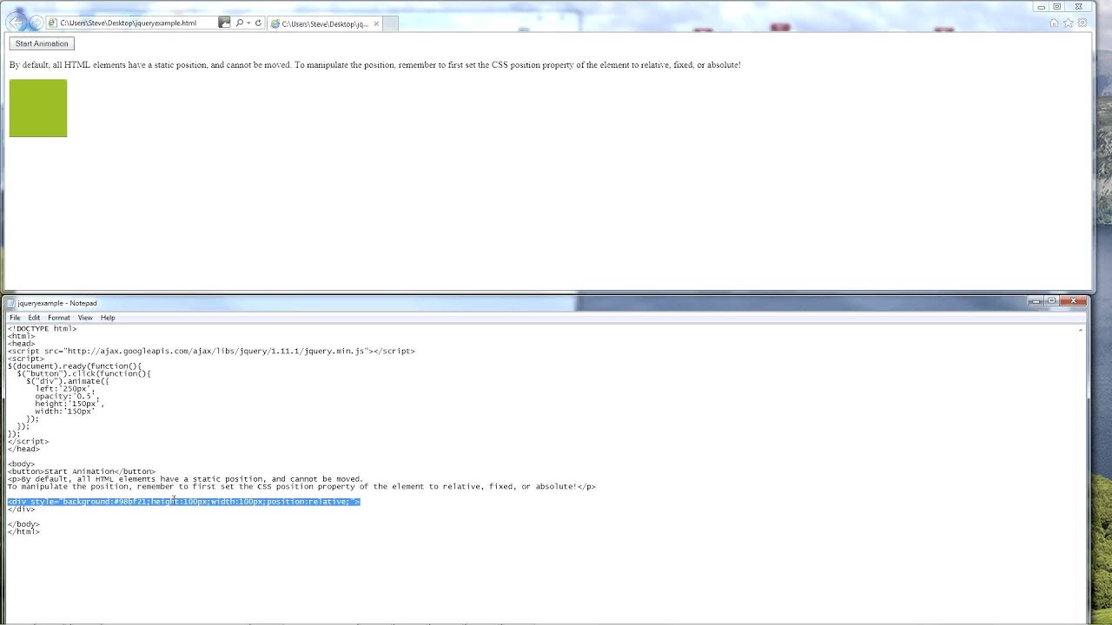Click the script src jquery.min.js line
Image resolution: width=1112 pixels, height=625 pixels.
click(211, 352)
